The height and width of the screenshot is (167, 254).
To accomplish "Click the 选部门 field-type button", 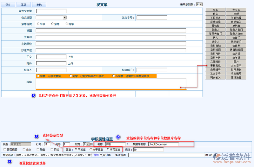I will click(x=236, y=38).
